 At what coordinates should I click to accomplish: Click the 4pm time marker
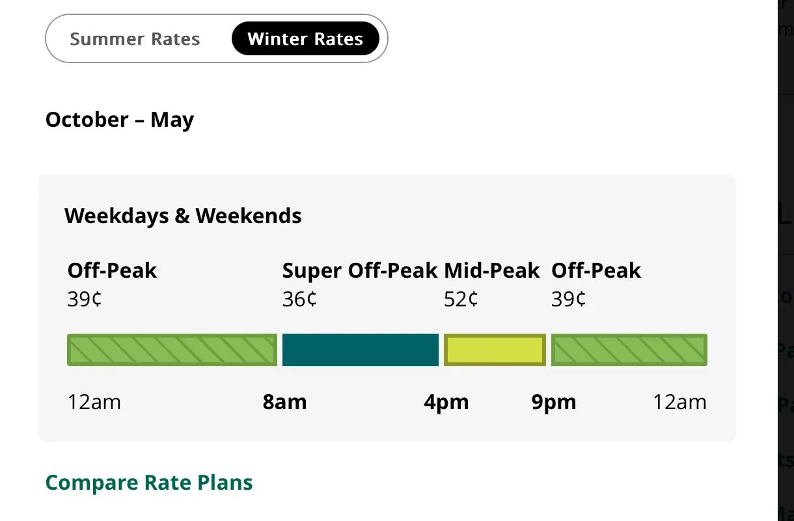(x=446, y=402)
